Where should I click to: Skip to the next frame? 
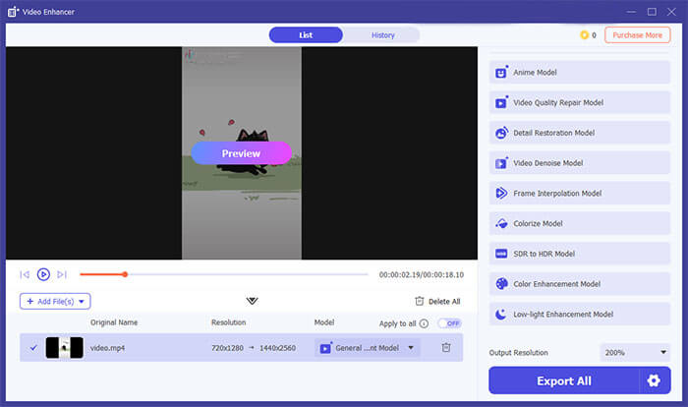(x=62, y=274)
